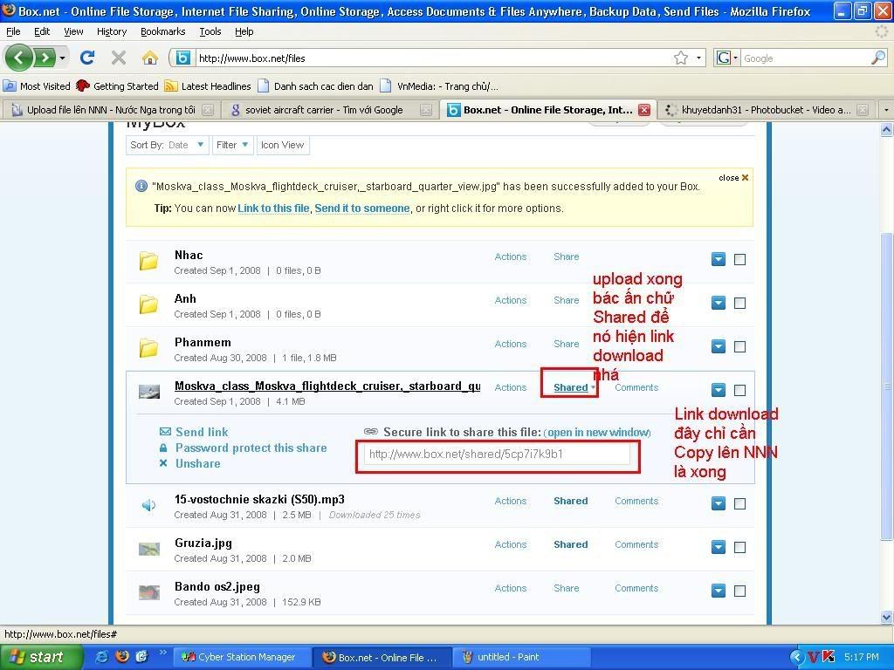The width and height of the screenshot is (894, 670).
Task: Open the blue arrow menu for Phanmem
Action: point(718,346)
